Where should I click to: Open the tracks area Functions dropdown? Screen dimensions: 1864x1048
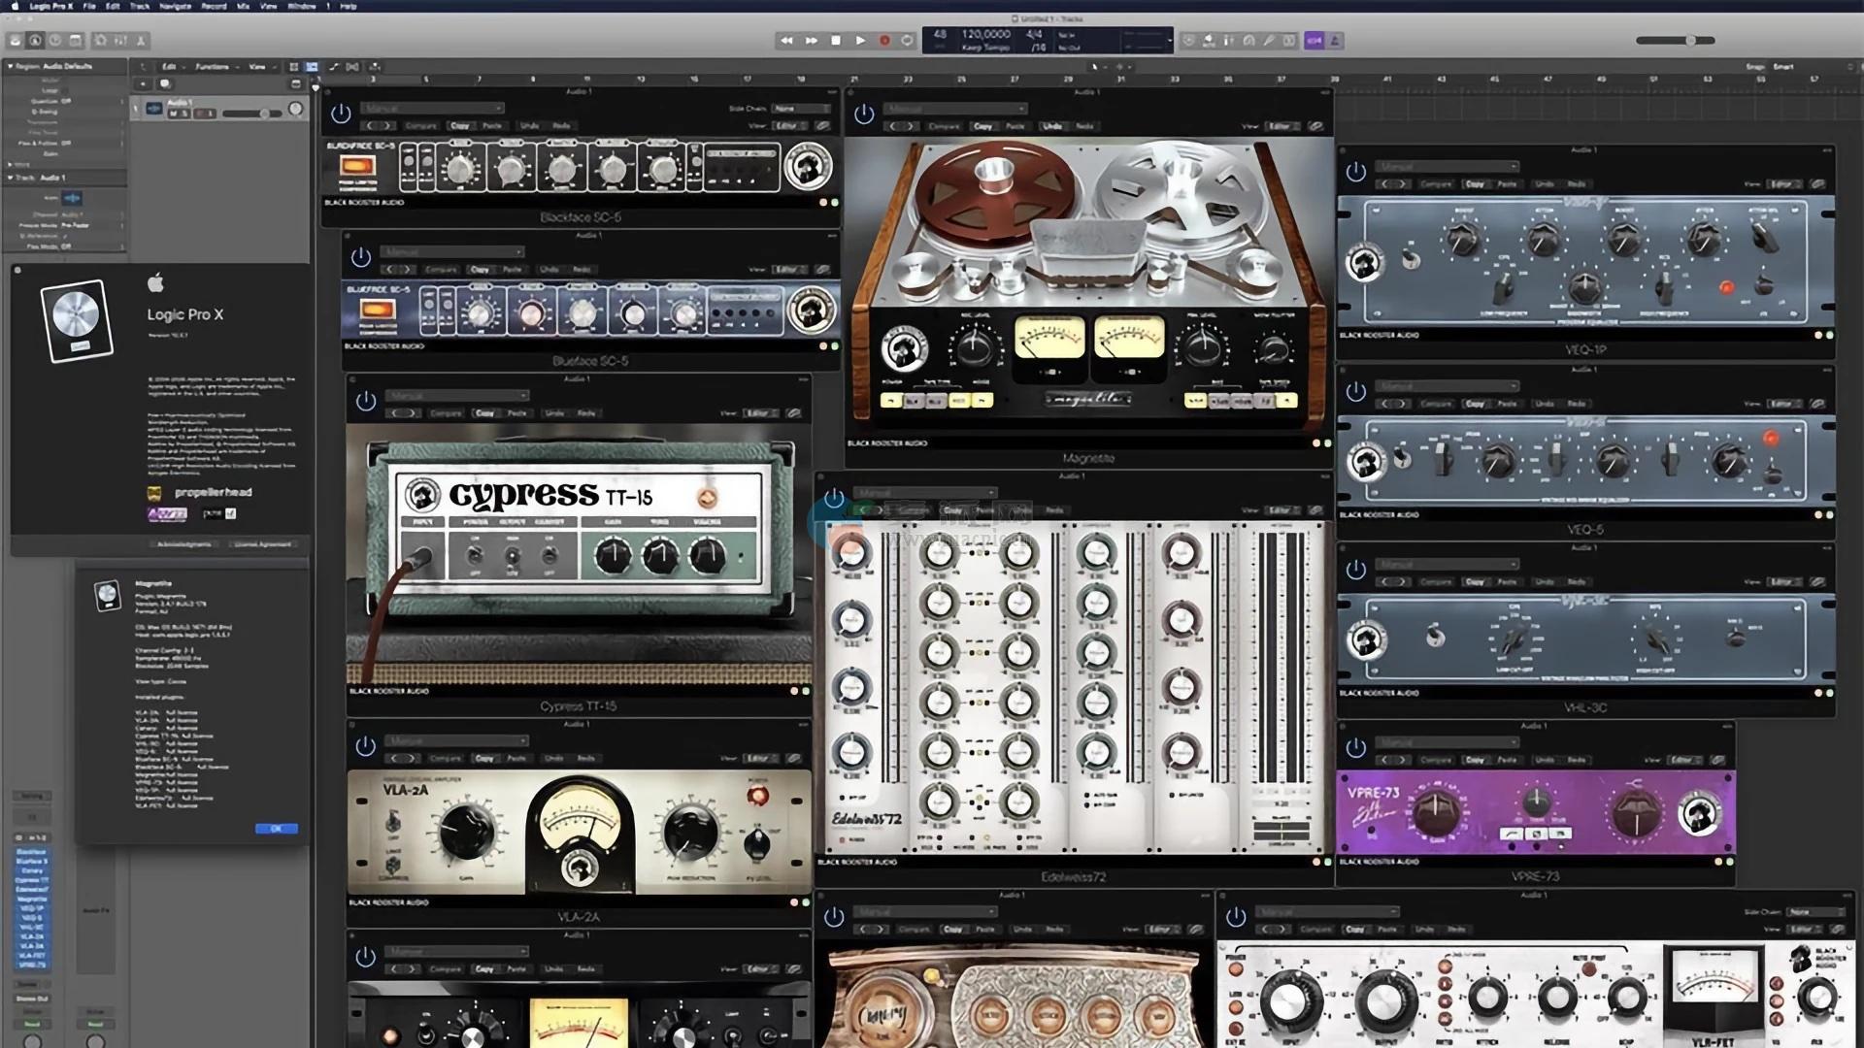coord(216,67)
